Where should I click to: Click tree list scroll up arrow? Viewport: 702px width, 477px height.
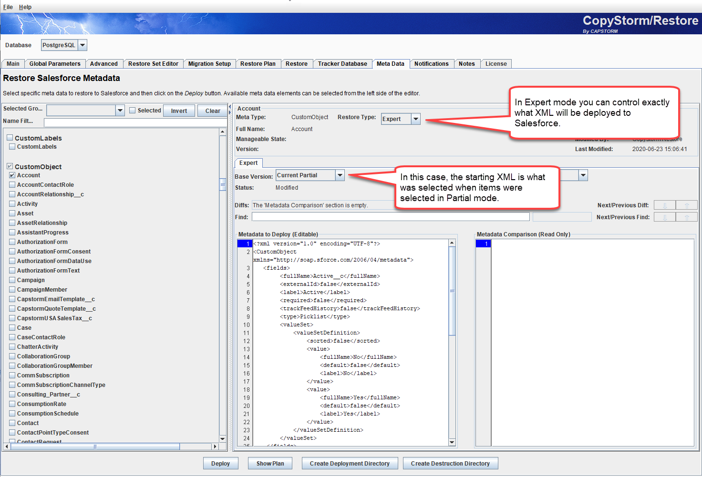223,132
